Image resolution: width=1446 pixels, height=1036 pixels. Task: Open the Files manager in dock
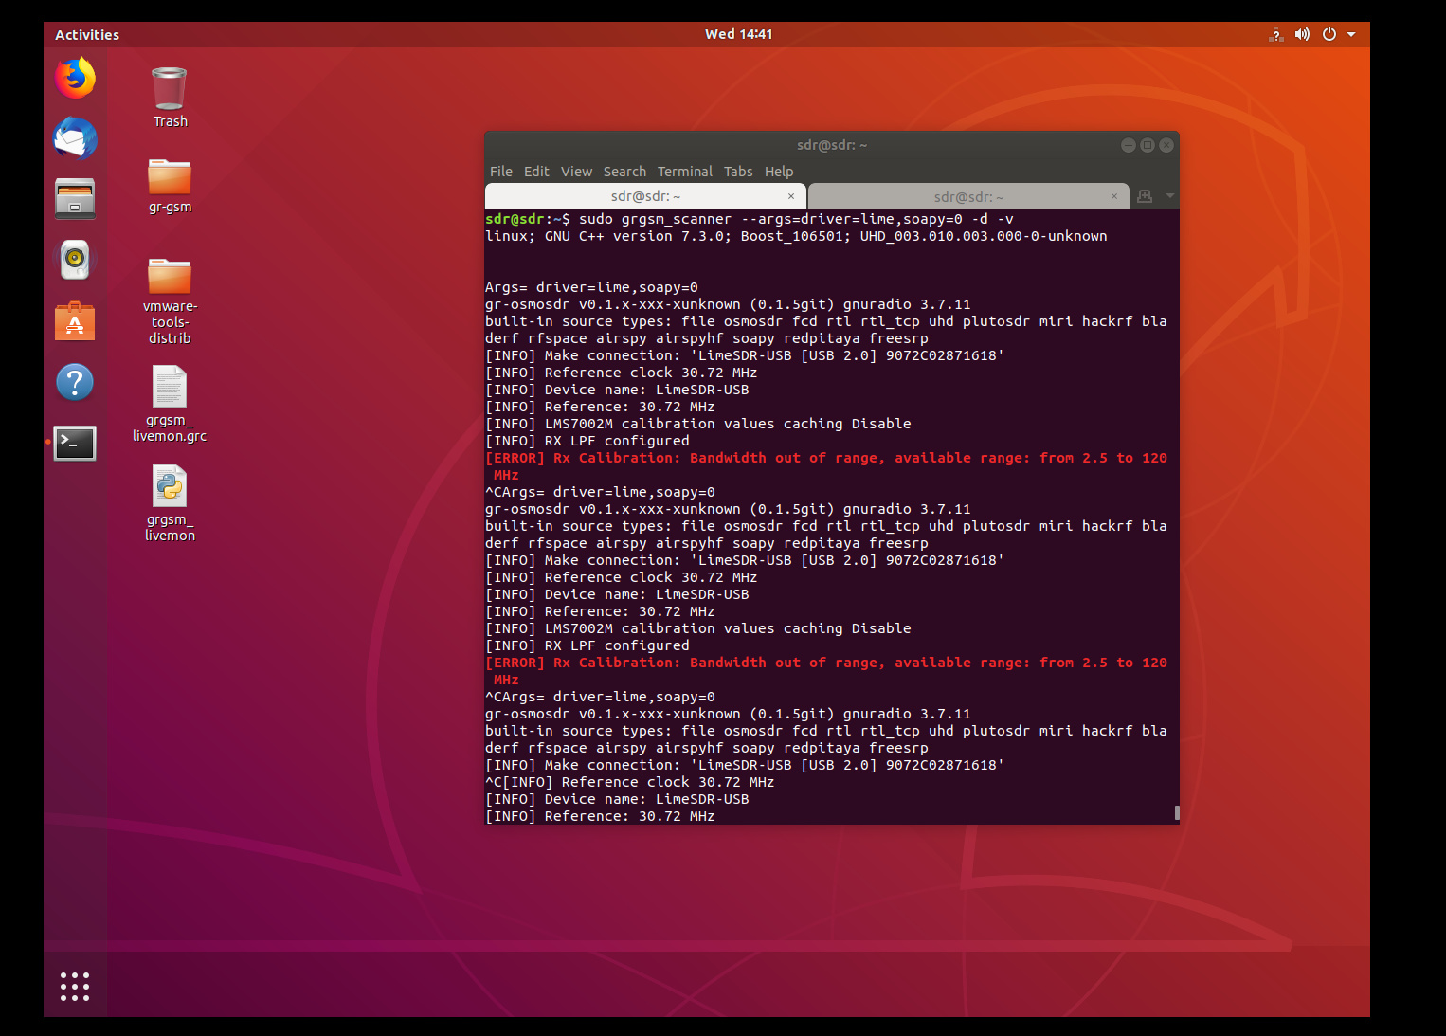coord(75,199)
